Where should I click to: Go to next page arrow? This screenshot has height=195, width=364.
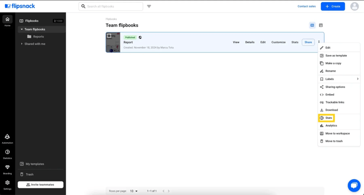[x=169, y=191]
